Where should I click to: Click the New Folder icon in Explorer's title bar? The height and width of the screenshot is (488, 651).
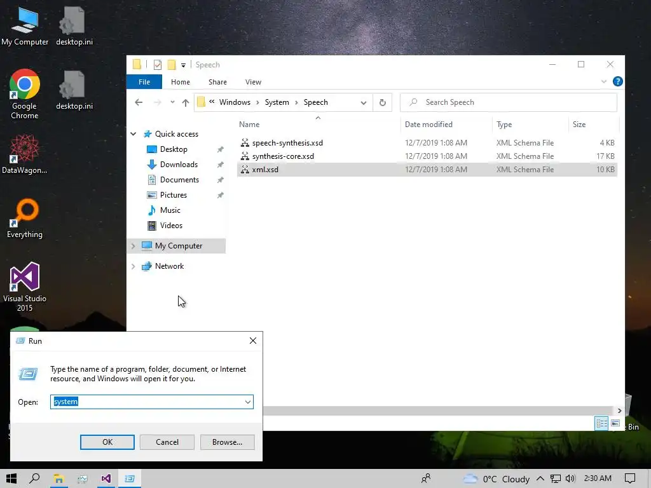[x=172, y=65]
